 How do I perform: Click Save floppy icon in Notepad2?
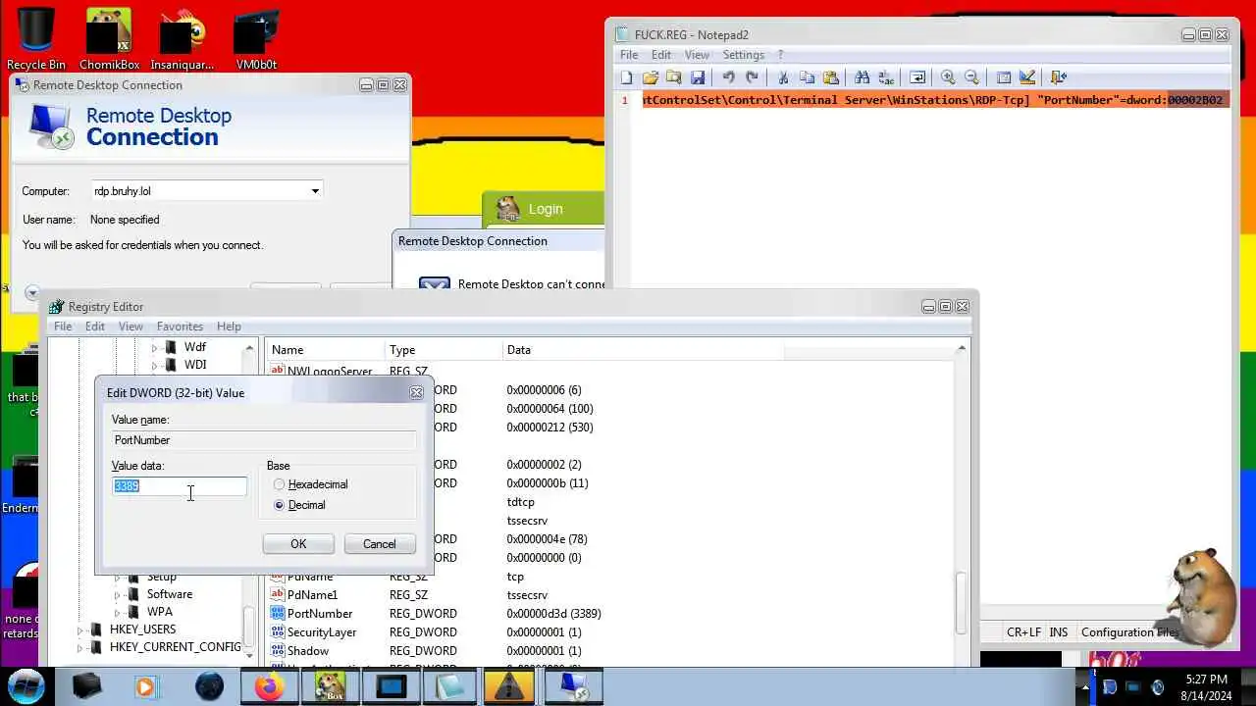pos(698,77)
